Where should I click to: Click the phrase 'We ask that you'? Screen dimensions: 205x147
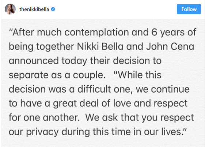121,117
